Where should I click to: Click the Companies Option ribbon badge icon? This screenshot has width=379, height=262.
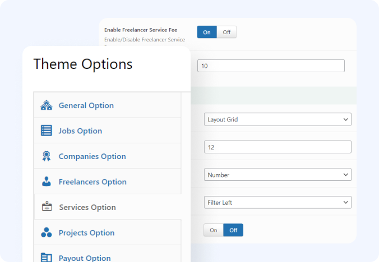pyautogui.click(x=47, y=156)
